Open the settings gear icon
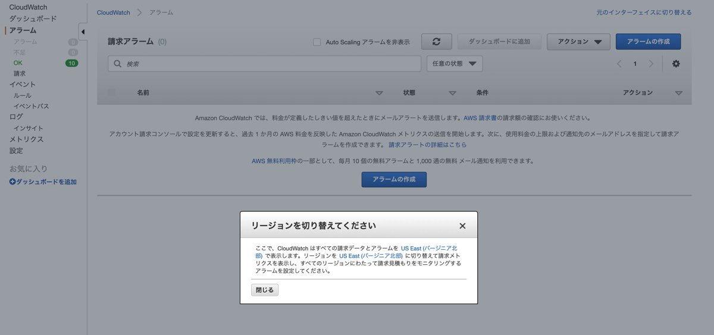The height and width of the screenshot is (335, 714). tap(676, 64)
